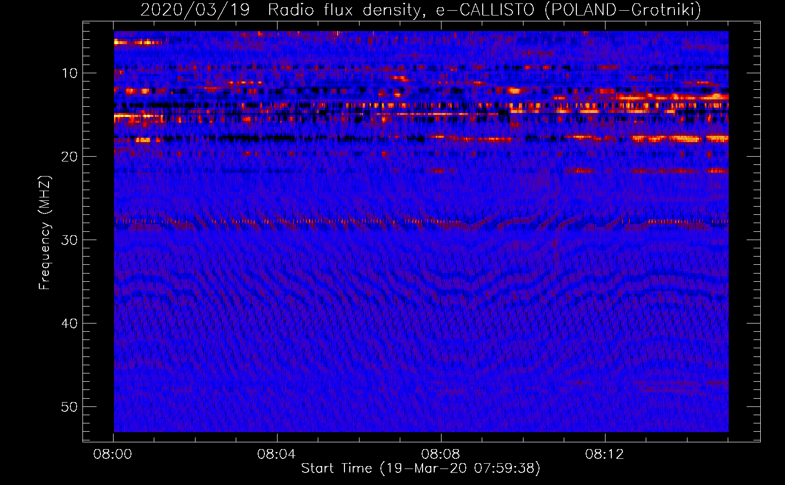Click the 20 frequency tick label
The height and width of the screenshot is (485, 785).
tap(70, 157)
